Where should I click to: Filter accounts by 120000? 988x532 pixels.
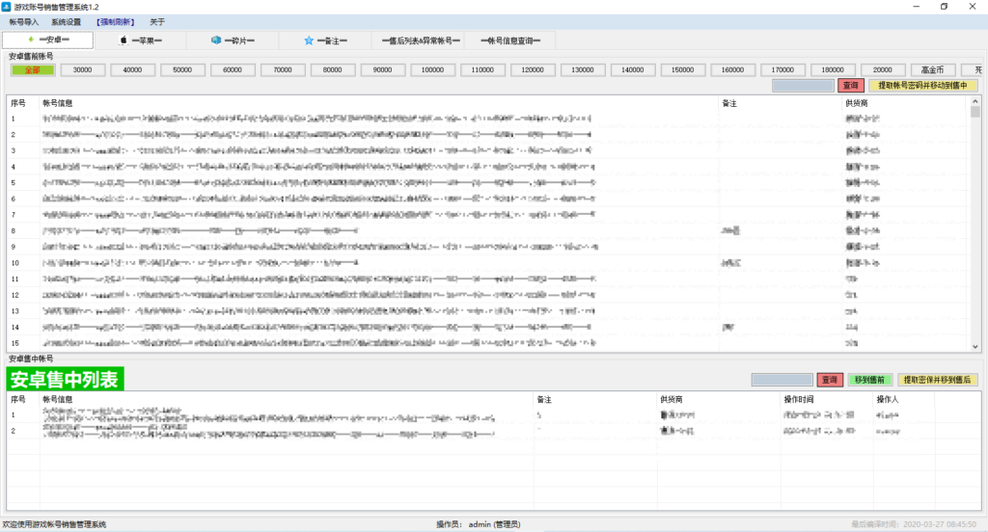pyautogui.click(x=533, y=70)
